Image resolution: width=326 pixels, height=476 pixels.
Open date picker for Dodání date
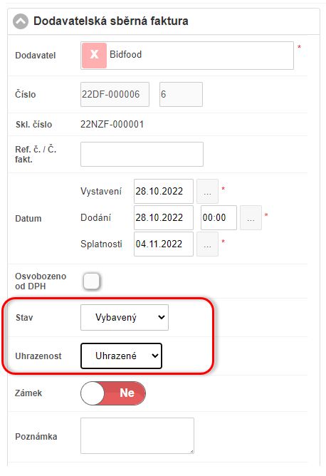(251, 217)
